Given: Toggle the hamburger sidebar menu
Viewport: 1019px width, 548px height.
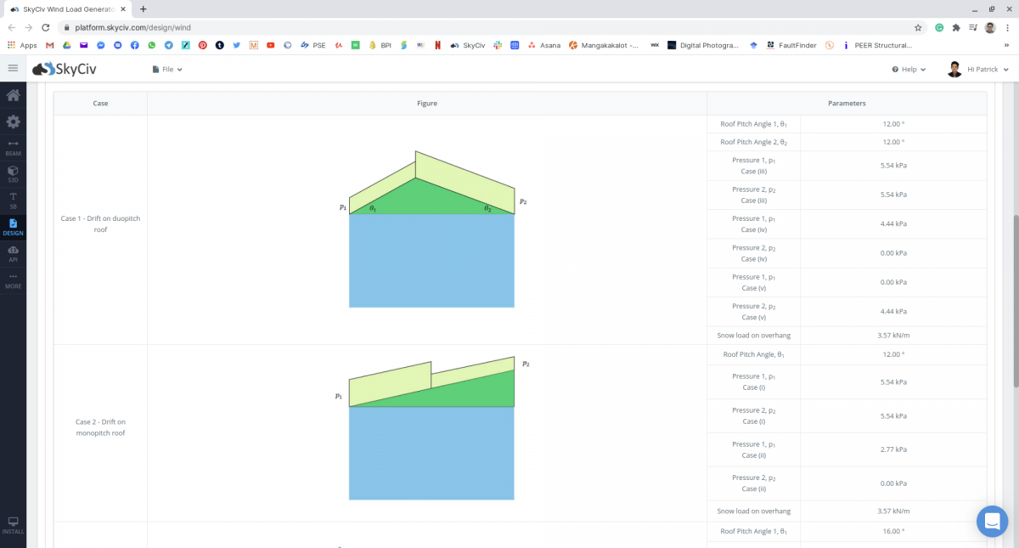Looking at the screenshot, I should coord(13,69).
